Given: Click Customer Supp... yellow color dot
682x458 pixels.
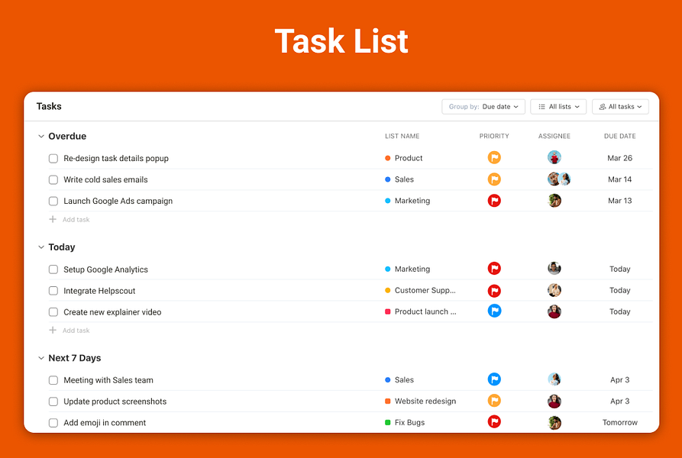Looking at the screenshot, I should (x=387, y=290).
